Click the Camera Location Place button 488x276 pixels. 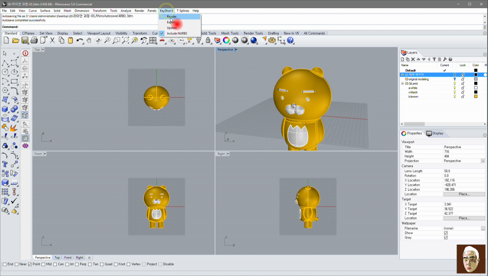point(464,194)
